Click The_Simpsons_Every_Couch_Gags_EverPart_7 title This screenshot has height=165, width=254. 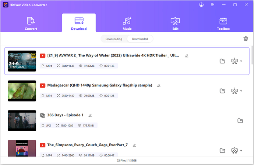[88, 145]
